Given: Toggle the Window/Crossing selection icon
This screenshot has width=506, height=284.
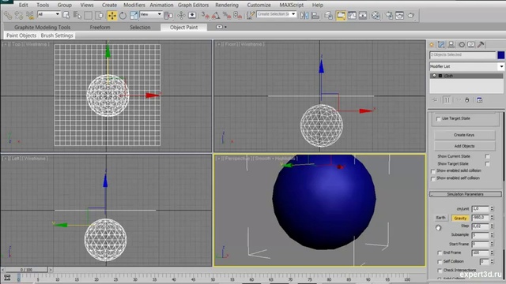Looking at the screenshot, I should [x=99, y=15].
